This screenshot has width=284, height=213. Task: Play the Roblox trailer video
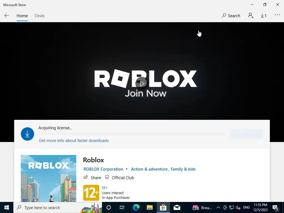[x=141, y=83]
